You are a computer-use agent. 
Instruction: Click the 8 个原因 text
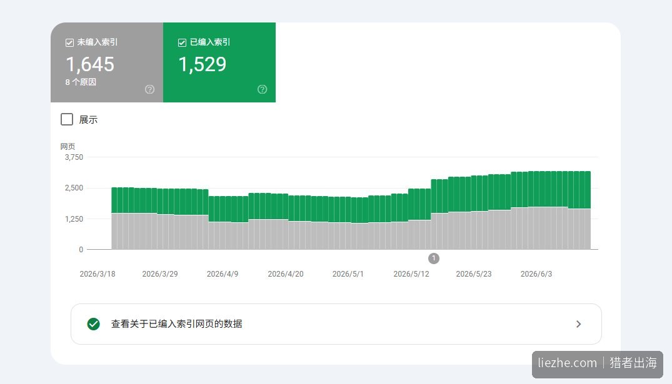coord(81,82)
